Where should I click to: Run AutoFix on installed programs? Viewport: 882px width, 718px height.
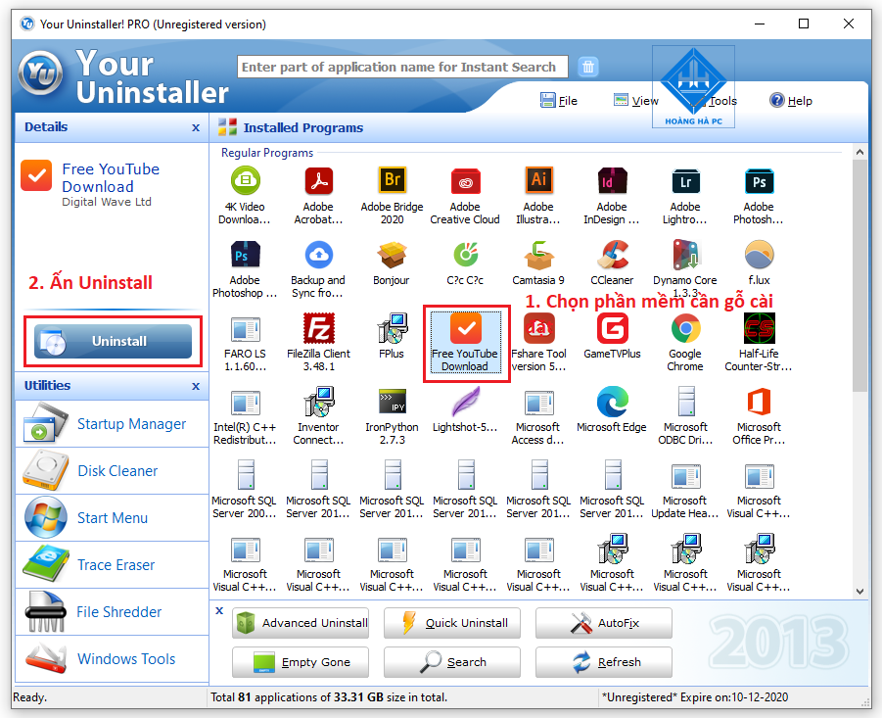603,623
